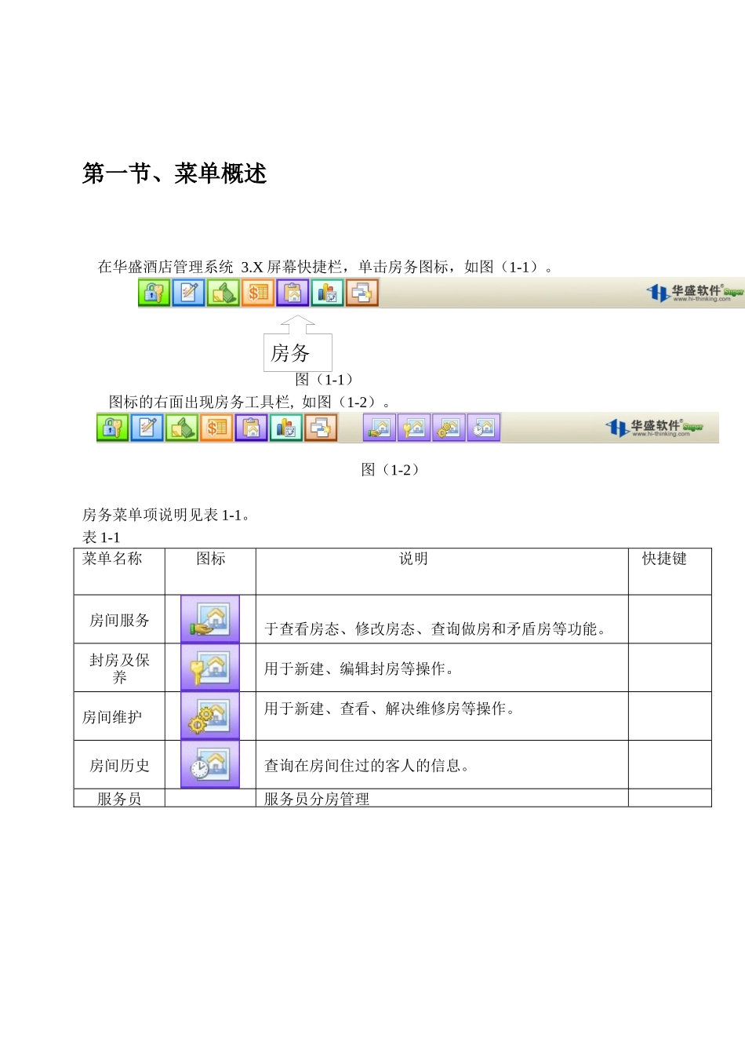Click green cash icon in figure 1-2 toolbar
745x1053 pixels.
point(181,428)
